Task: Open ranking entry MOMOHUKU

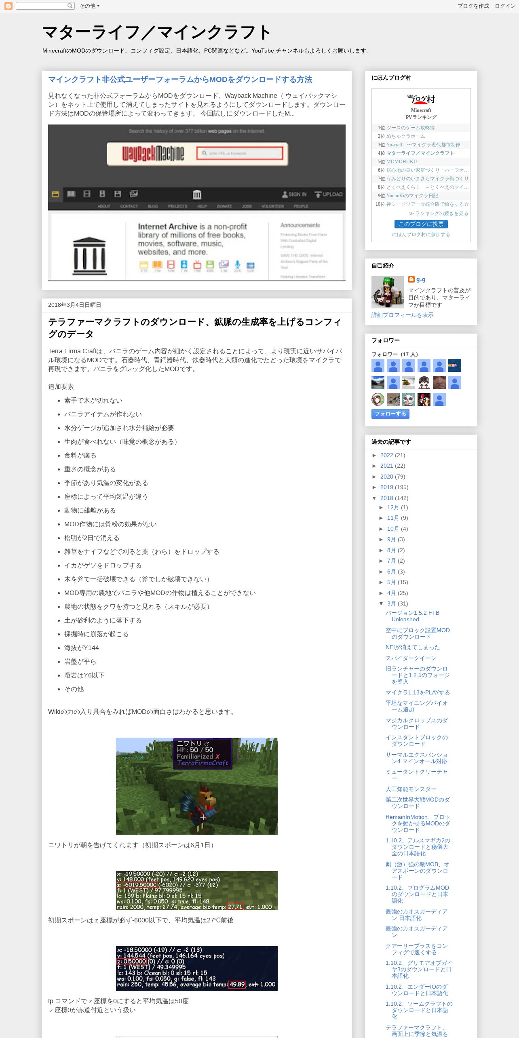Action: 401,162
